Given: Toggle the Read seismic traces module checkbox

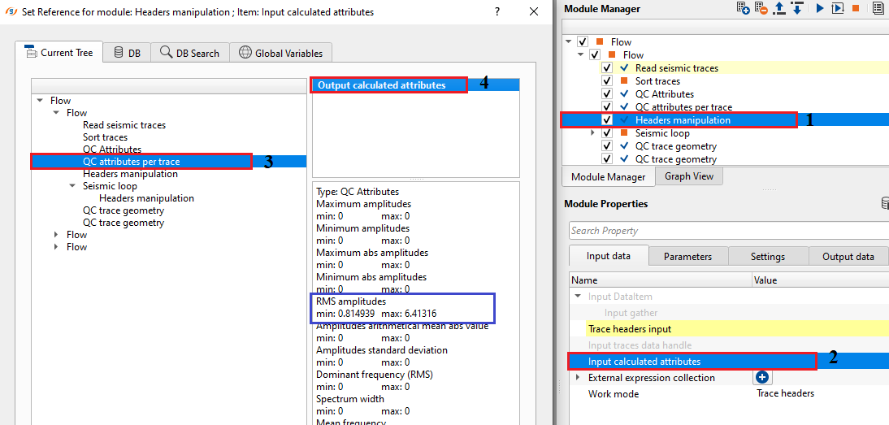Looking at the screenshot, I should pos(607,68).
